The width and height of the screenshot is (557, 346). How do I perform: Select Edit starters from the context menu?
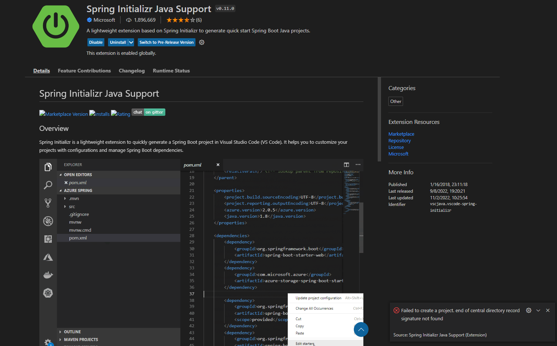tap(305, 343)
